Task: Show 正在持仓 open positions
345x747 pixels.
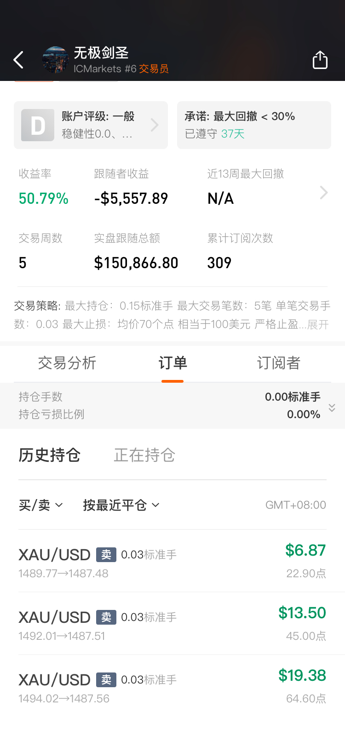Action: (x=144, y=455)
